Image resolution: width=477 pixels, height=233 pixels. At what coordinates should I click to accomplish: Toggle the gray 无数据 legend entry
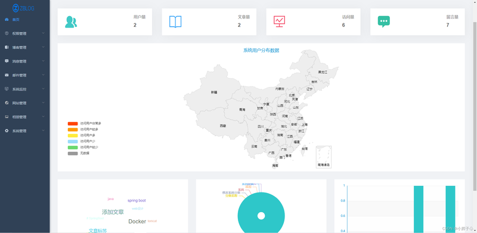(79, 153)
